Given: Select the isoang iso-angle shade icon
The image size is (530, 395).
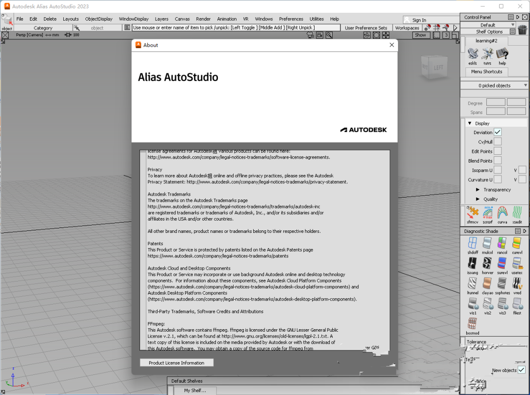Looking at the screenshot, I should click(x=473, y=263).
